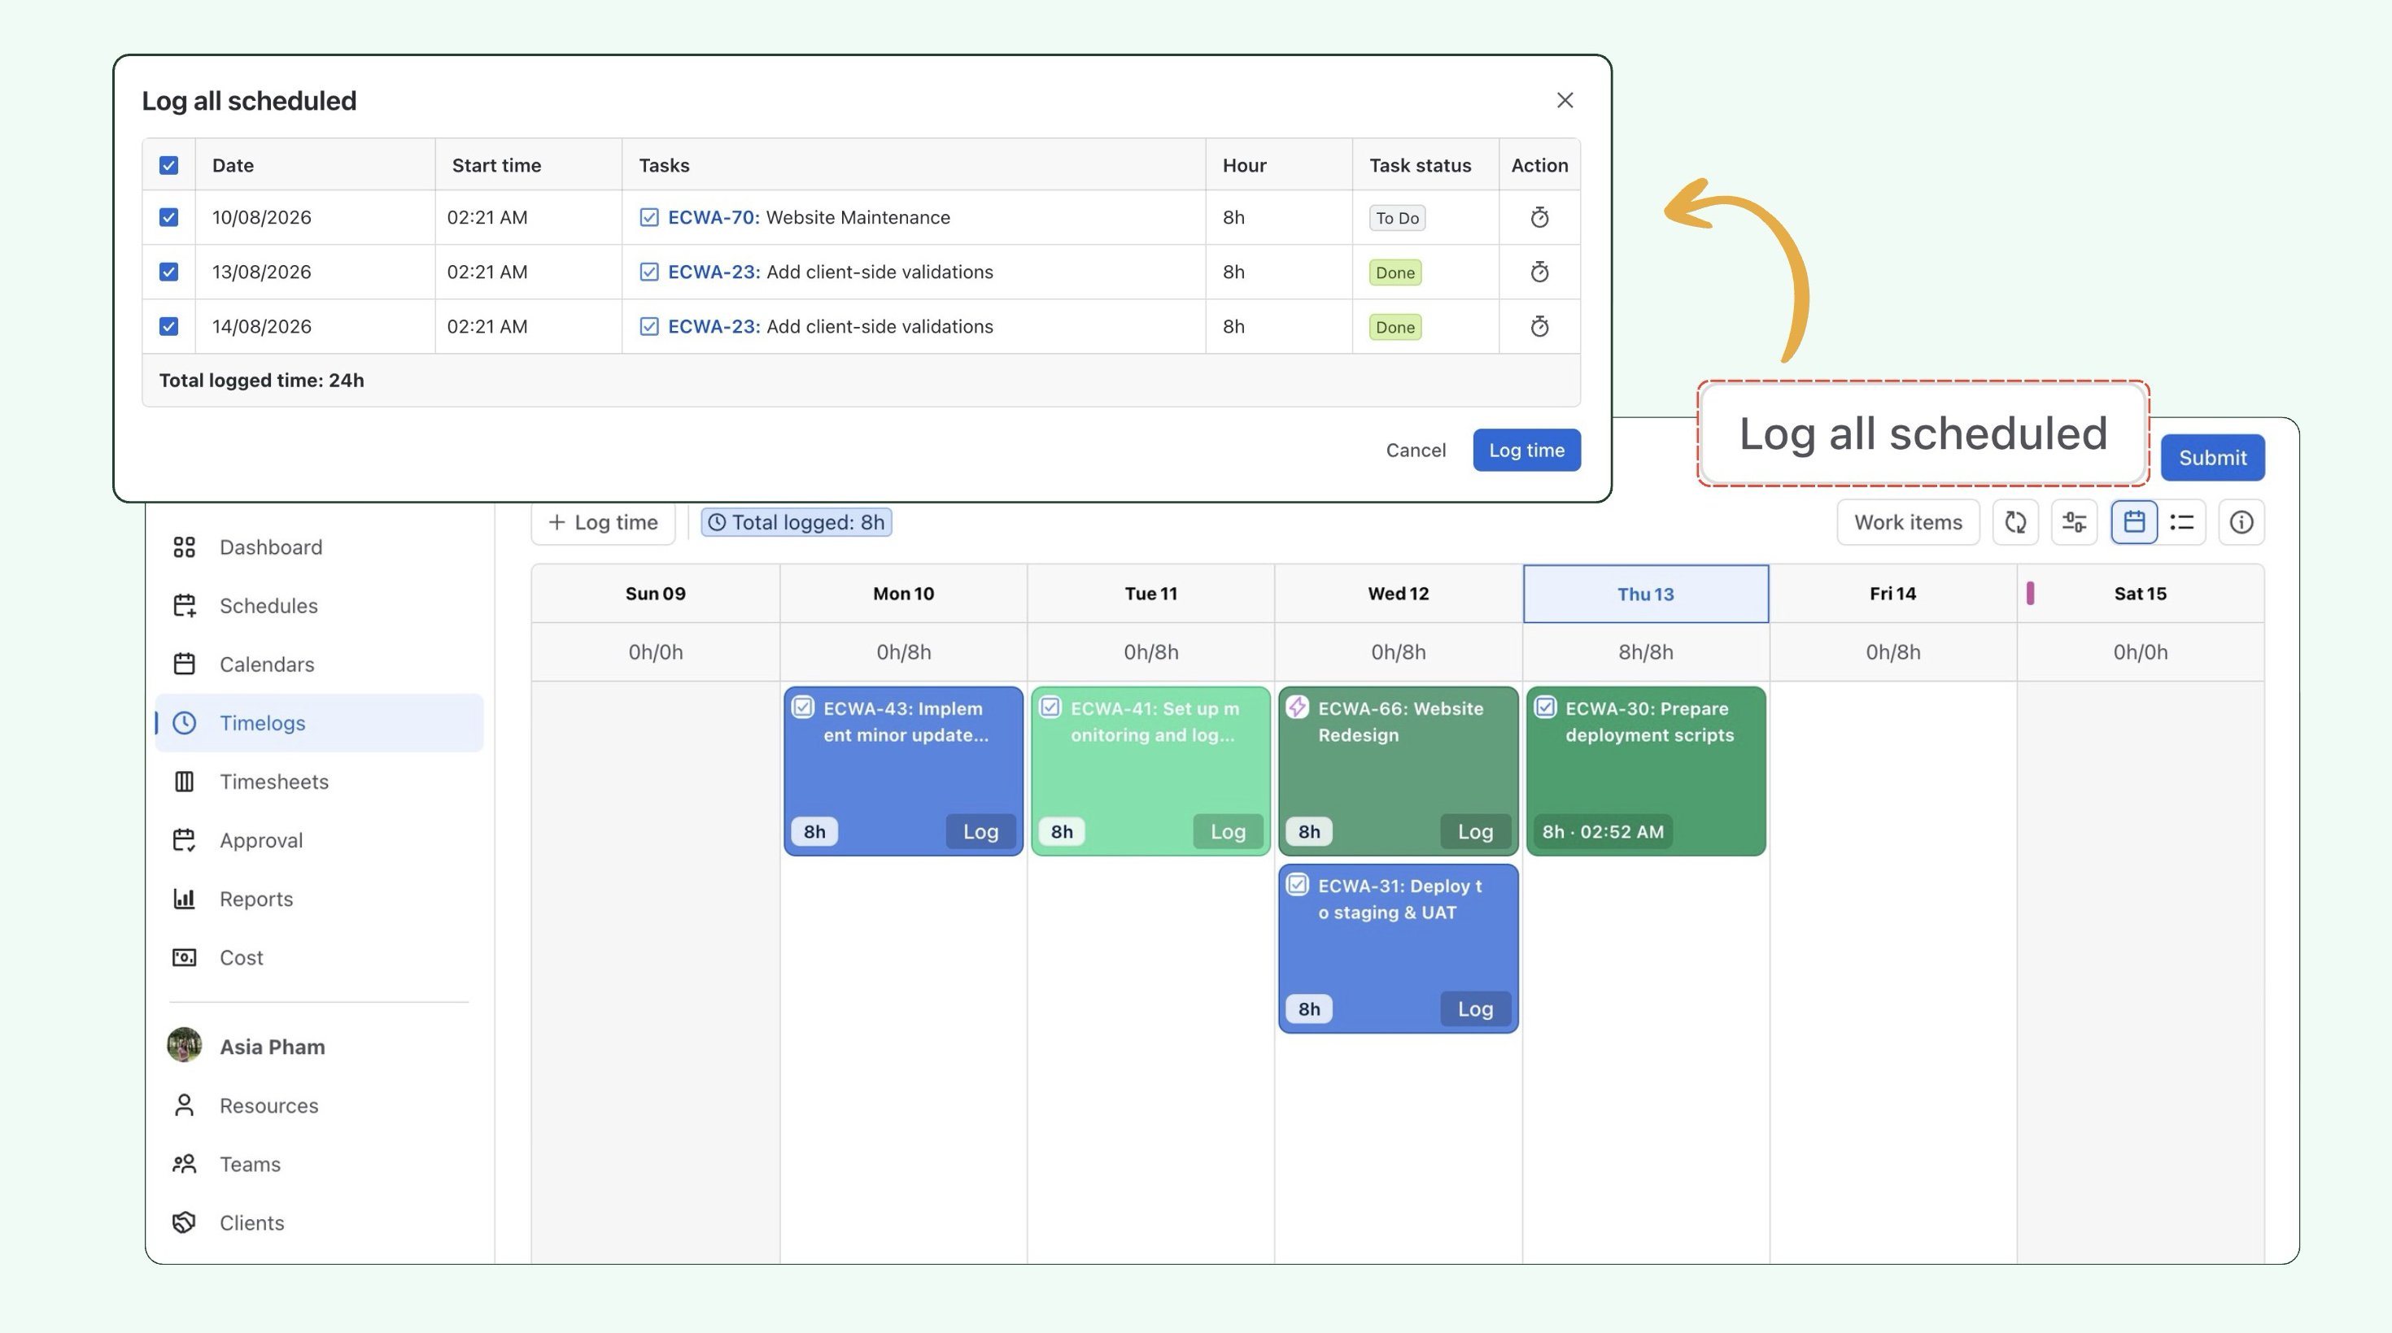Click the Log all scheduled button
The image size is (2392, 1333).
(x=1923, y=433)
